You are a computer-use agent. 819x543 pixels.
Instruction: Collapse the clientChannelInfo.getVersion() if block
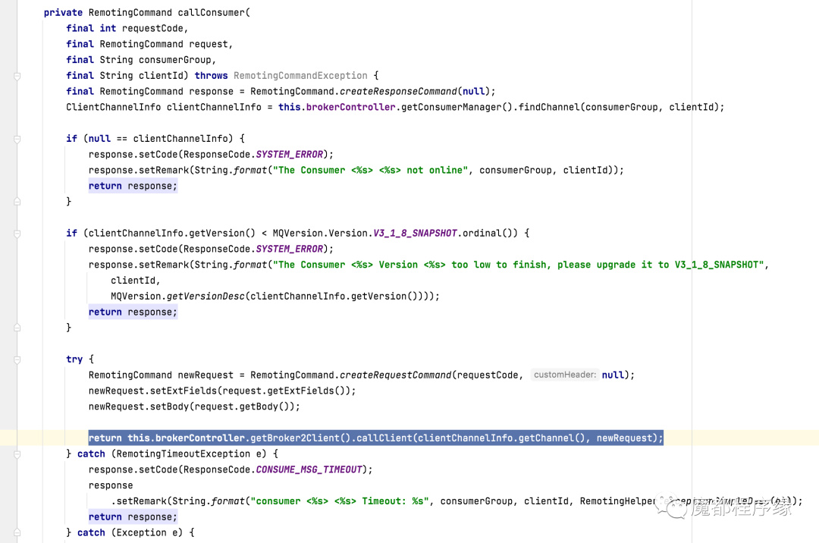[x=17, y=234]
